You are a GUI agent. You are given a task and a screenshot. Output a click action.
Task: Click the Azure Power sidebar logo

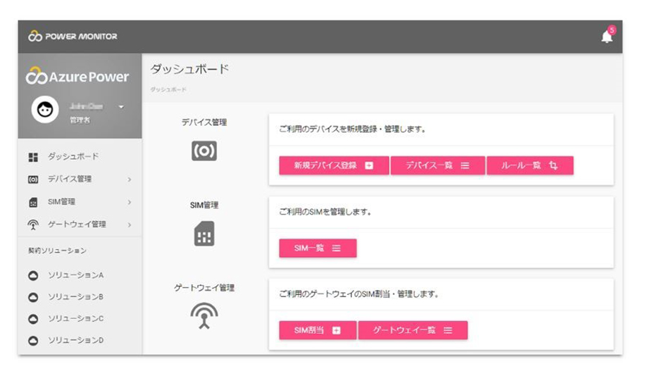pyautogui.click(x=77, y=77)
